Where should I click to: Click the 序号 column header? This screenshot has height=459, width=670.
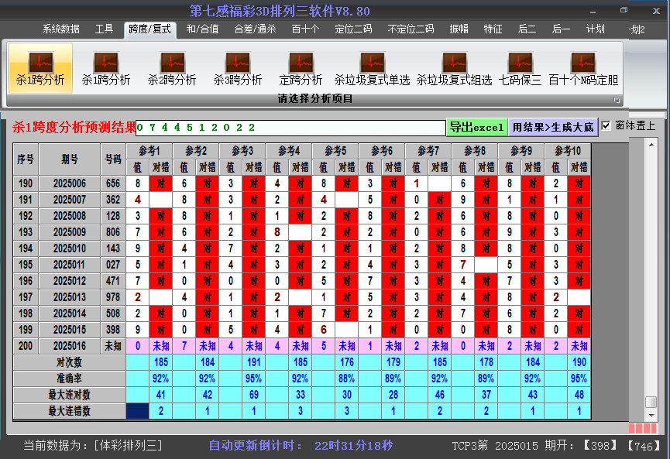26,159
